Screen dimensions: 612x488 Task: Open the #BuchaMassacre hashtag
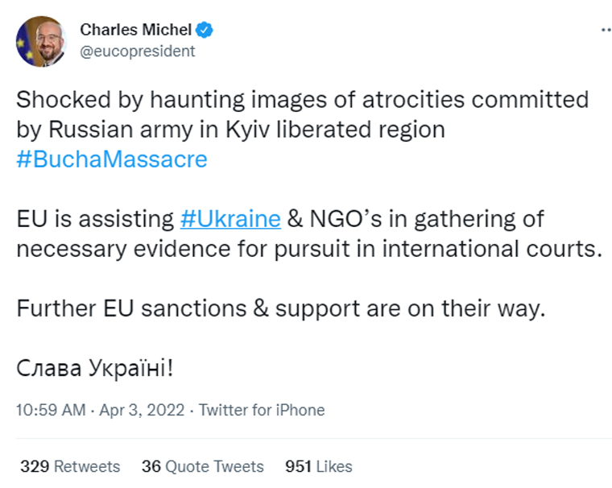112,159
